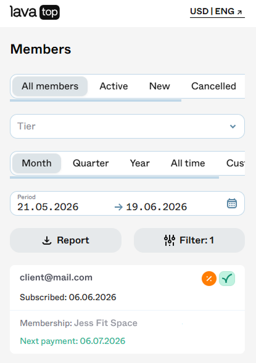Open the Filter: 1 options
The height and width of the screenshot is (363, 256).
[189, 240]
